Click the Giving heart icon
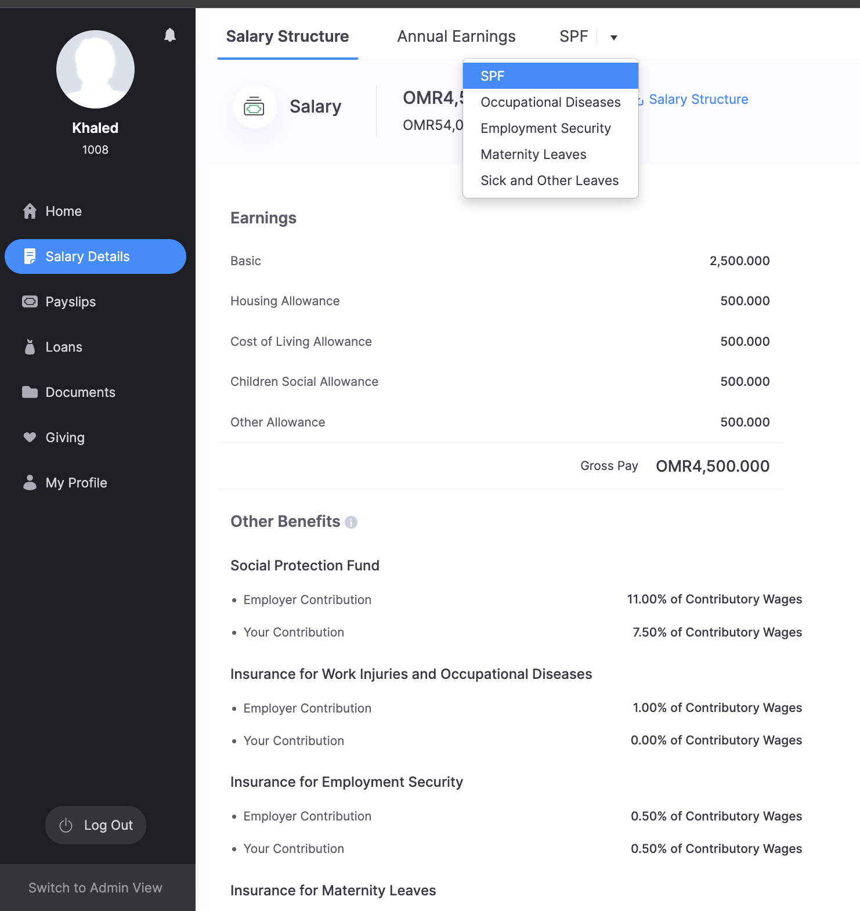The height and width of the screenshot is (911, 860). click(30, 438)
